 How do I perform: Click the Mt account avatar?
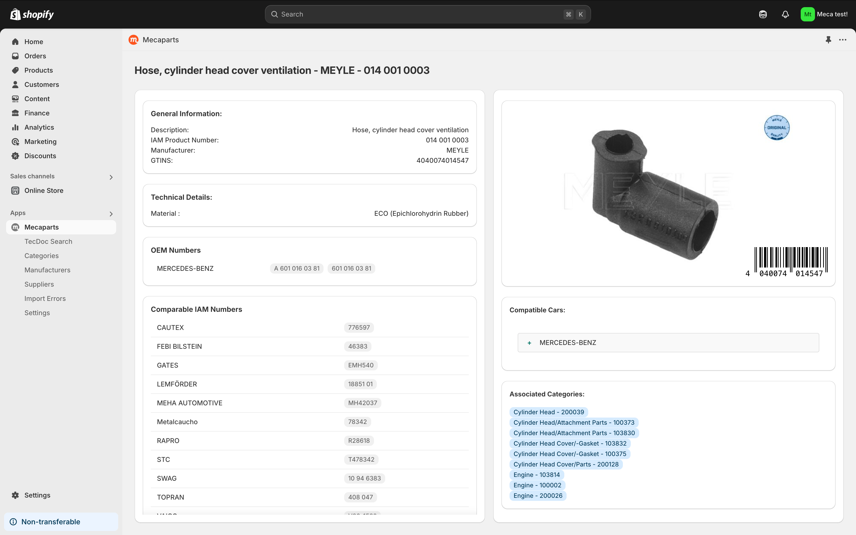pos(808,14)
